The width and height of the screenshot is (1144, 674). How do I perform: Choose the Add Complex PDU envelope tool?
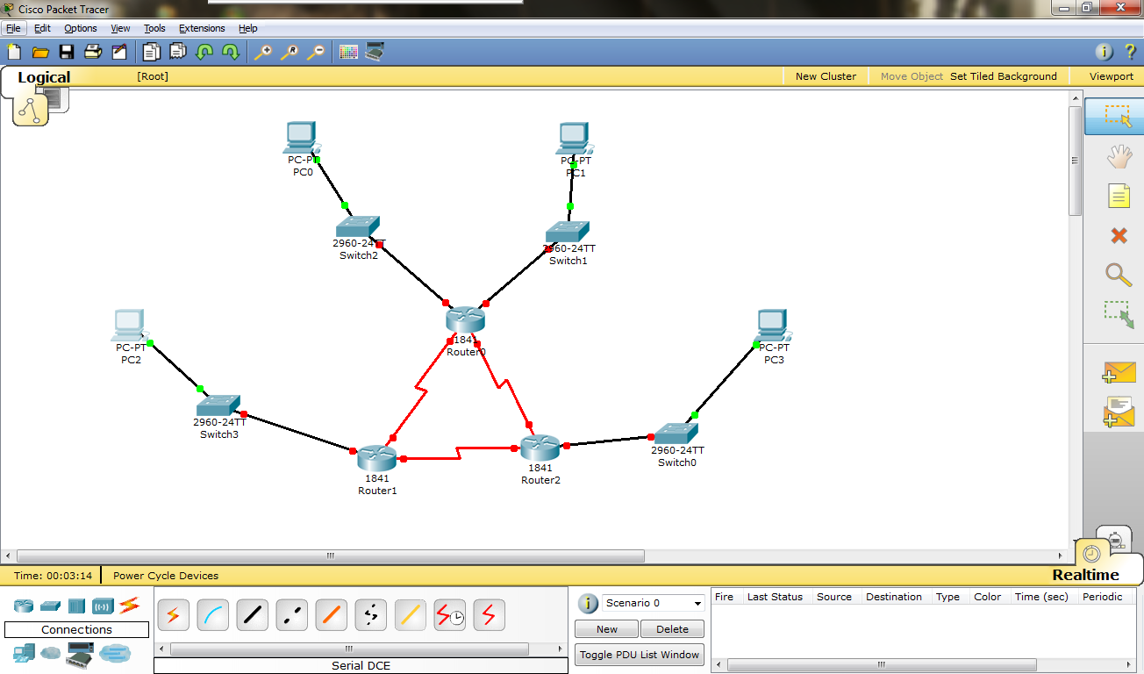pyautogui.click(x=1119, y=412)
